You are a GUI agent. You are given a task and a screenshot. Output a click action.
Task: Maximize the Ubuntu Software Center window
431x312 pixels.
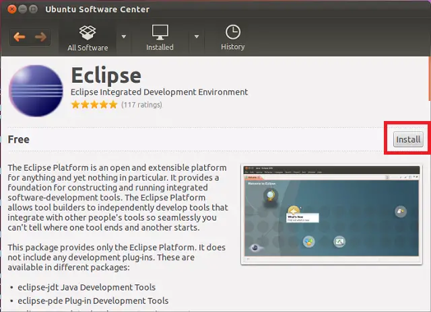tap(33, 9)
